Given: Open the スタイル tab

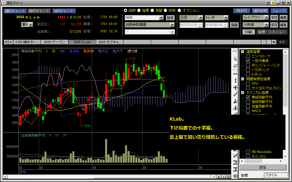Looking at the screenshot, I should coord(275,175).
